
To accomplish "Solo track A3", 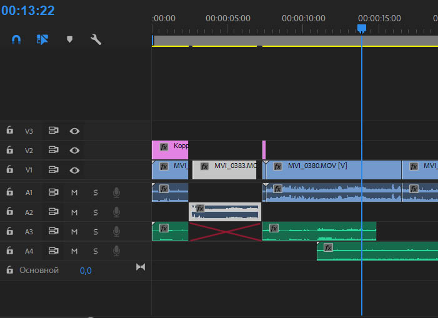I will 96,231.
